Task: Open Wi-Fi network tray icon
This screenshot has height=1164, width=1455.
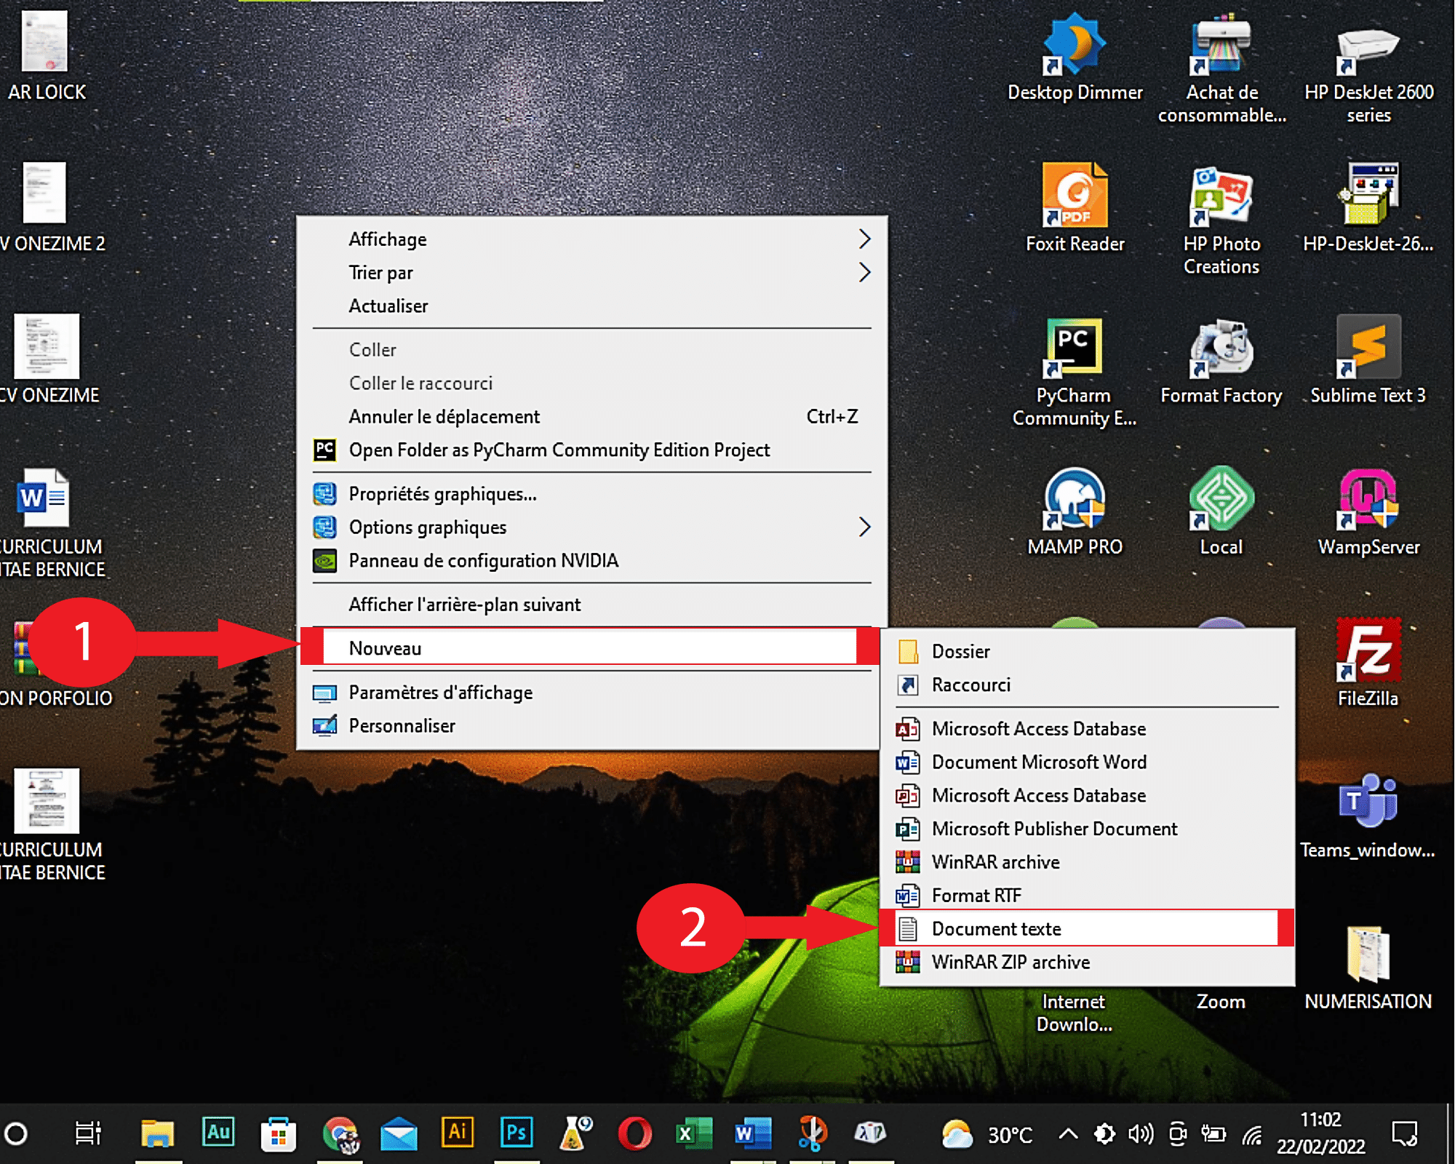Action: (x=1251, y=1134)
